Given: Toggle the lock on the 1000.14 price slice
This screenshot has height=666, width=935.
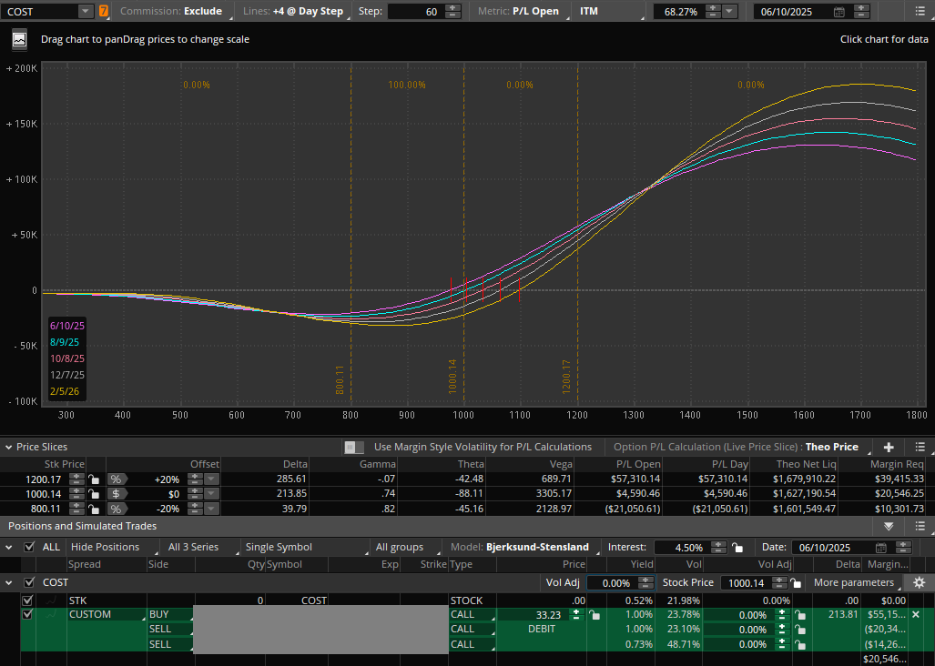Looking at the screenshot, I should pos(94,494).
